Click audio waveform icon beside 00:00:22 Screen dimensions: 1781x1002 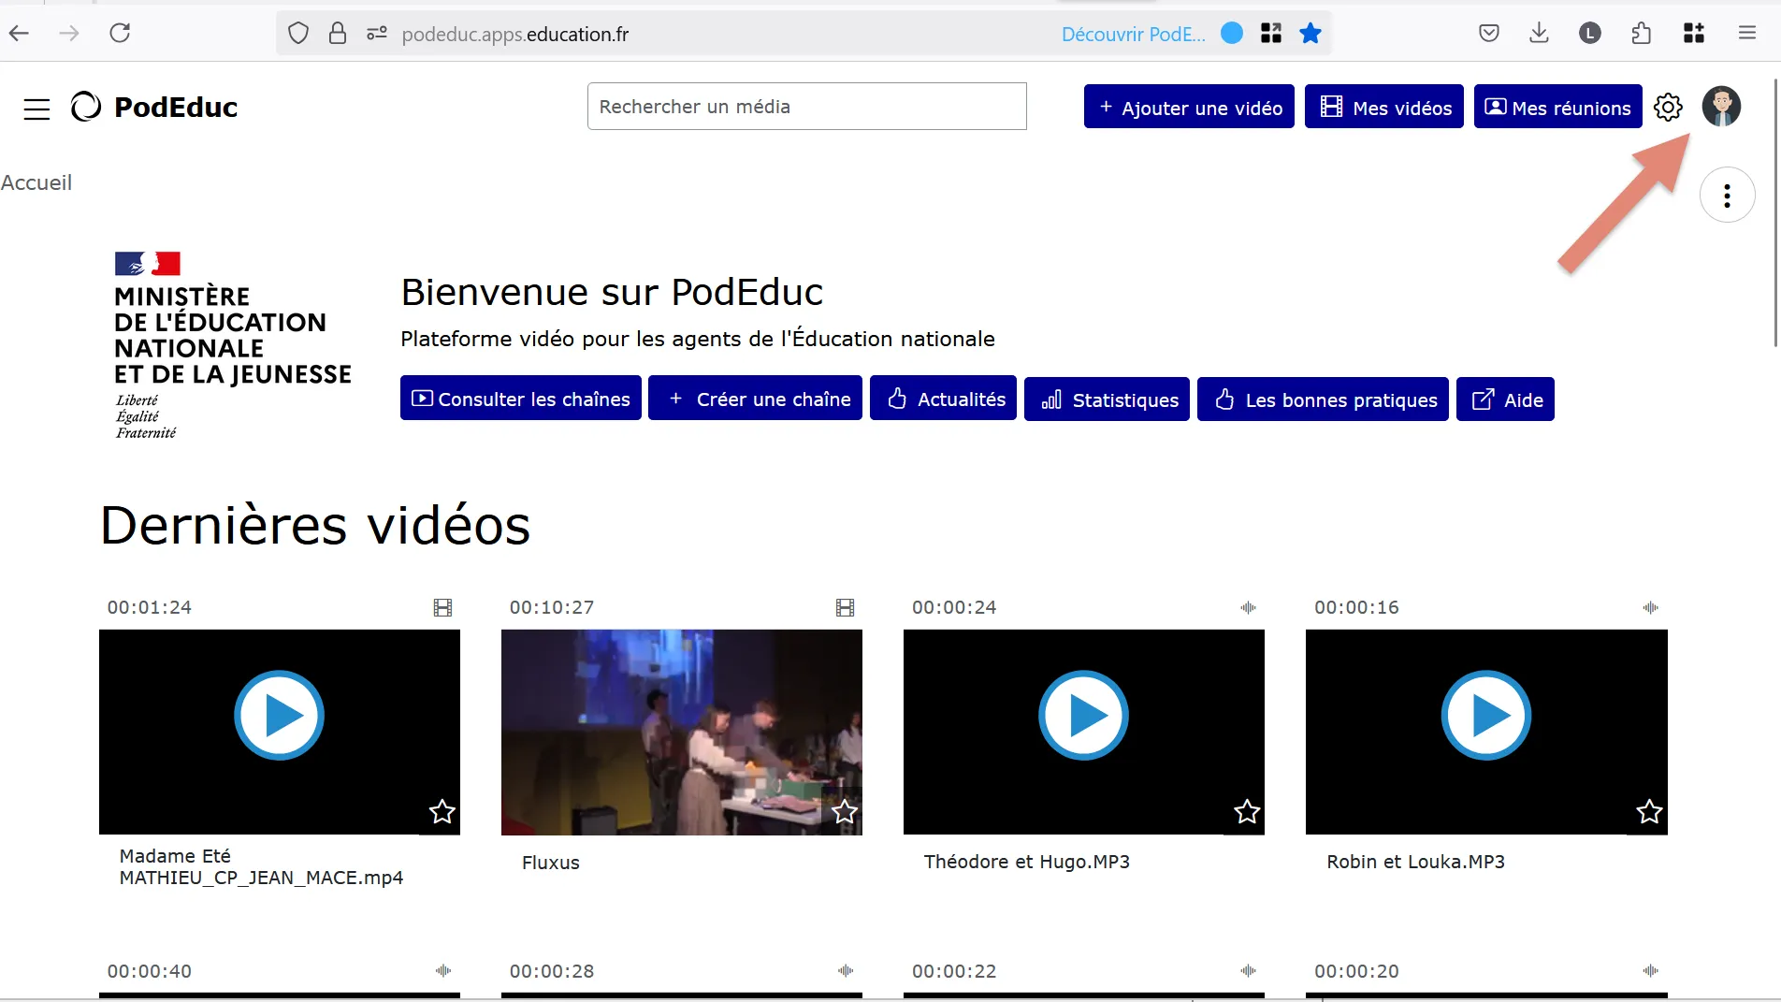[1248, 971]
